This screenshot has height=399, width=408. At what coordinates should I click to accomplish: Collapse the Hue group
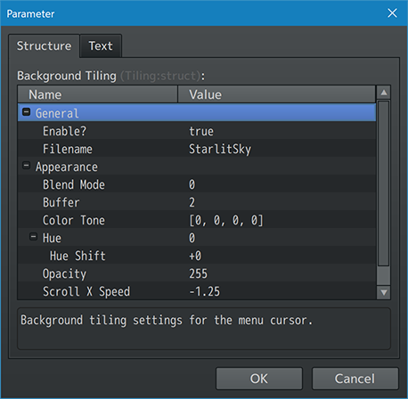[33, 237]
